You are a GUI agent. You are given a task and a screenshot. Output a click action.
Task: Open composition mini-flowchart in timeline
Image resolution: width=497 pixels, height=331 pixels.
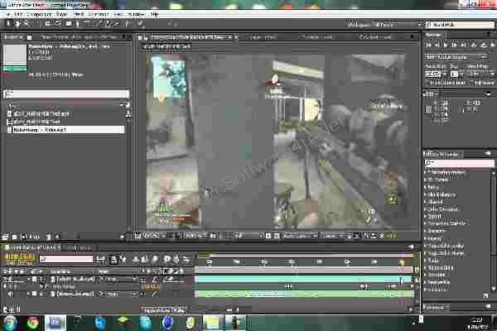click(x=101, y=260)
